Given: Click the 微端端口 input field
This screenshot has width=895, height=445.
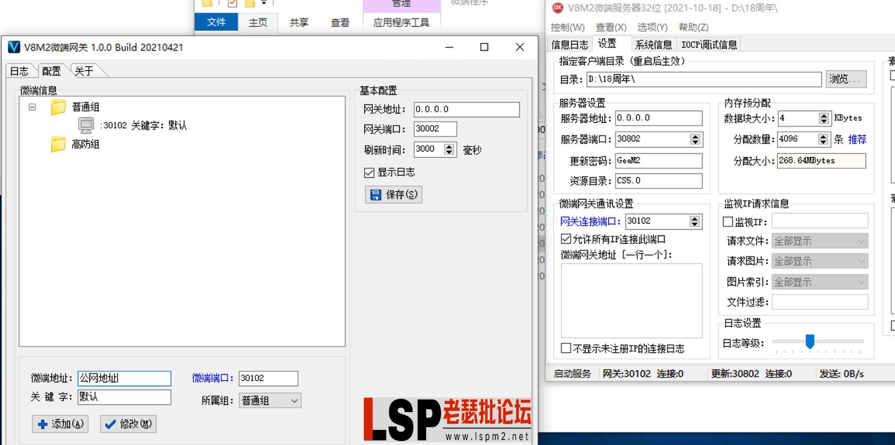Looking at the screenshot, I should click(x=268, y=378).
